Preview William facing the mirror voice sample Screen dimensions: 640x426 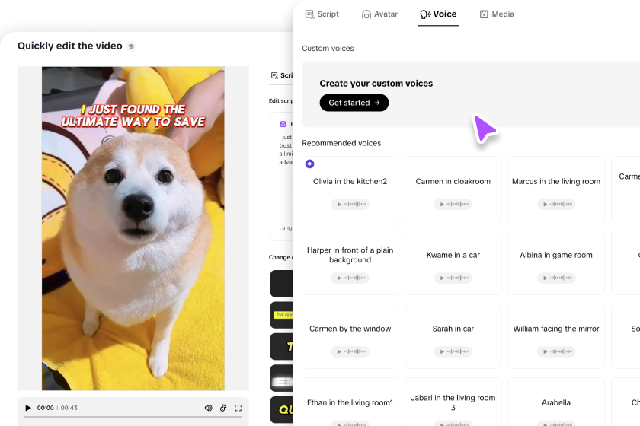[x=556, y=351]
